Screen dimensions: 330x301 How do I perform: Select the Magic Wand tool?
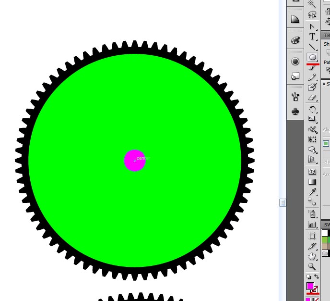pos(312,4)
